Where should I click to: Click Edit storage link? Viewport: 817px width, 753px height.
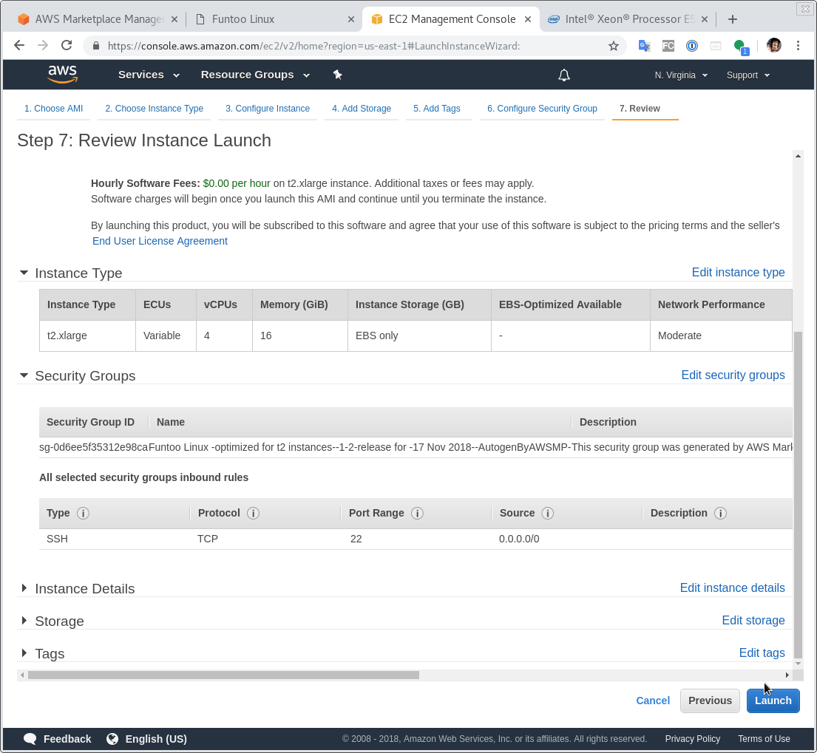[753, 620]
